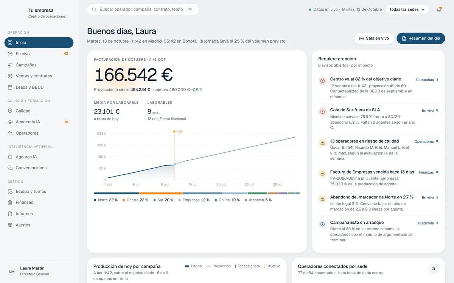The image size is (454, 283).
Task: Click red alert icon beside Cola de Sur
Action: click(322, 112)
